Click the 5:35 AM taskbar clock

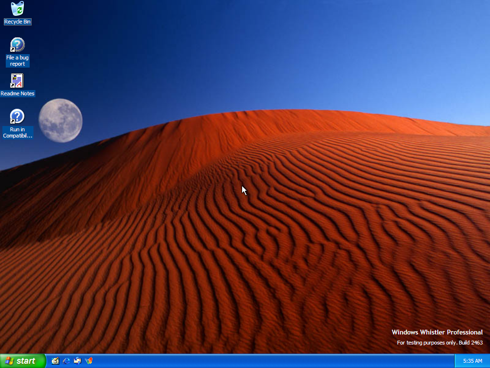coord(472,361)
